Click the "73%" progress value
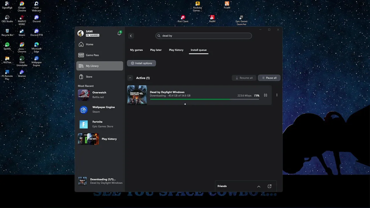Screen dimensions: 370x208 [x=257, y=96]
